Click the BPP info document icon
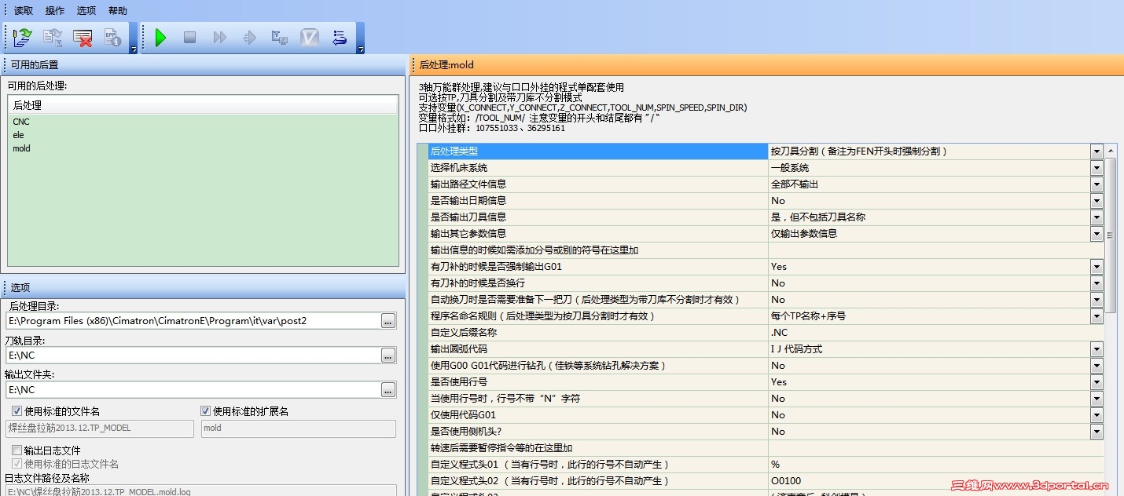Screen dimensions: 1124x496 pyautogui.click(x=112, y=38)
